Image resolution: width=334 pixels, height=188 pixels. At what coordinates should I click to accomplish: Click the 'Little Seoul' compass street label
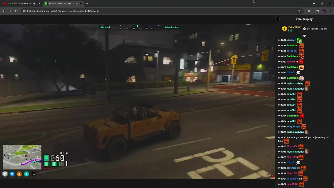[104, 27]
